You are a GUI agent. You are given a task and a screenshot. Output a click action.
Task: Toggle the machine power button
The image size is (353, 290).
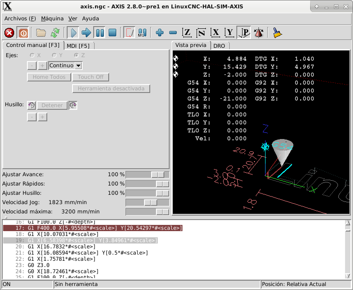(x=23, y=33)
